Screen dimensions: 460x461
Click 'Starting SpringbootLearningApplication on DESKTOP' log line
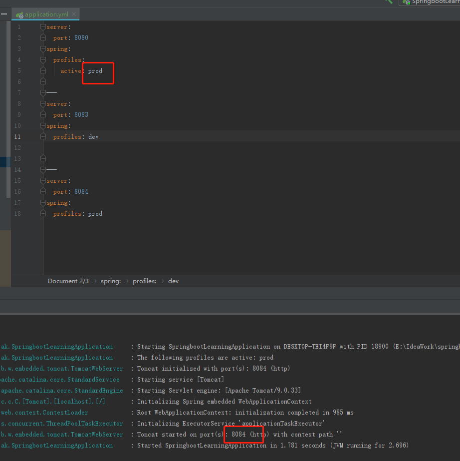pos(298,347)
